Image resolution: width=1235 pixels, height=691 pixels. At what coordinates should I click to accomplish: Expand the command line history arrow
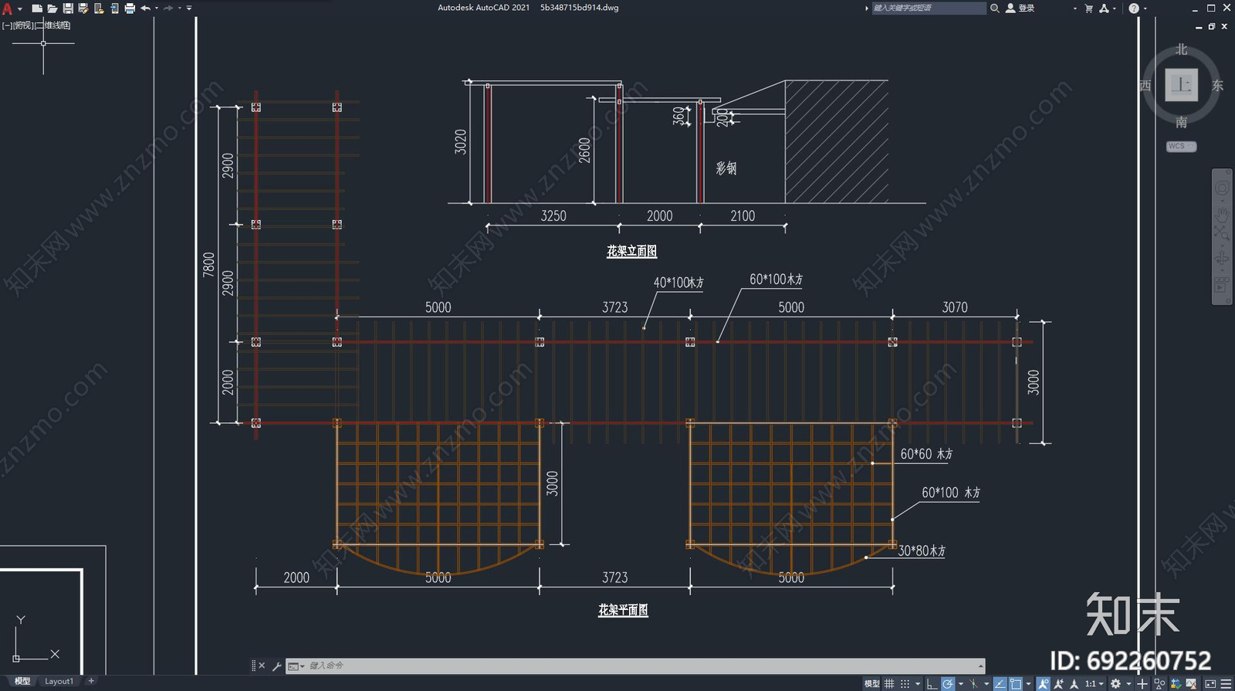[980, 666]
